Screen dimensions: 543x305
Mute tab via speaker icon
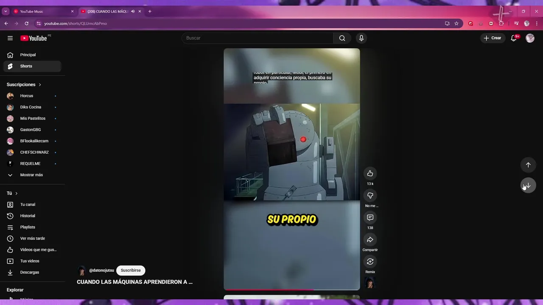click(x=133, y=11)
